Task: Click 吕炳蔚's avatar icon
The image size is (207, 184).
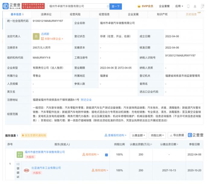Action: pos(36,36)
